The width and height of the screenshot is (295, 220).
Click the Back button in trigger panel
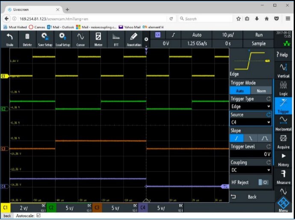pos(251,197)
